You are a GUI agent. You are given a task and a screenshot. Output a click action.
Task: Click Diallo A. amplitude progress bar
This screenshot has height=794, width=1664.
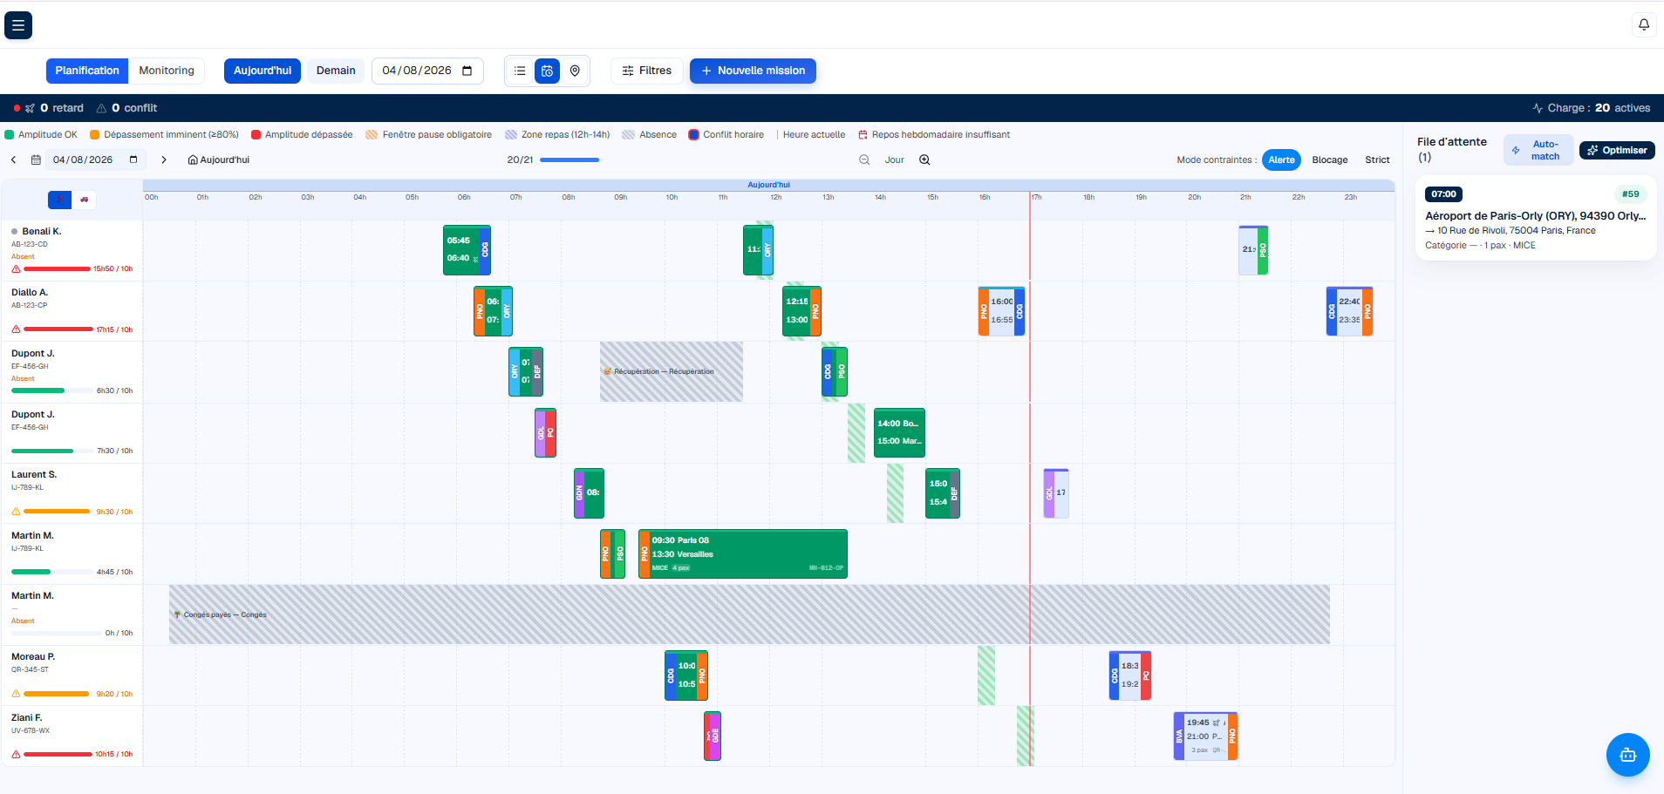(58, 329)
